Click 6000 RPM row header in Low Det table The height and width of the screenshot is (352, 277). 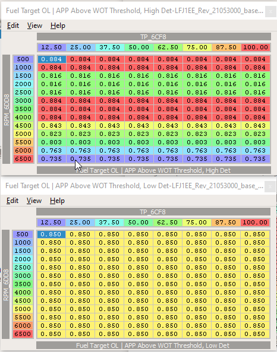click(23, 325)
